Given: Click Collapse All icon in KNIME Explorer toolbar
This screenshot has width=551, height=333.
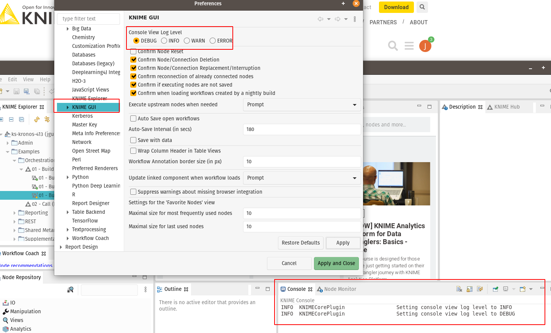Looking at the screenshot, I should tap(21, 119).
